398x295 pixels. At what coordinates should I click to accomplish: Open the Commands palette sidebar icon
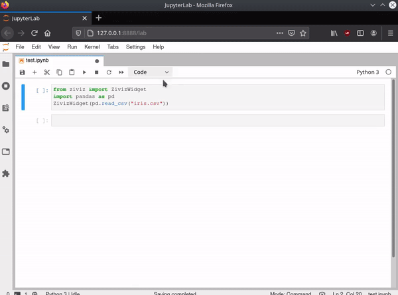[x=6, y=108]
